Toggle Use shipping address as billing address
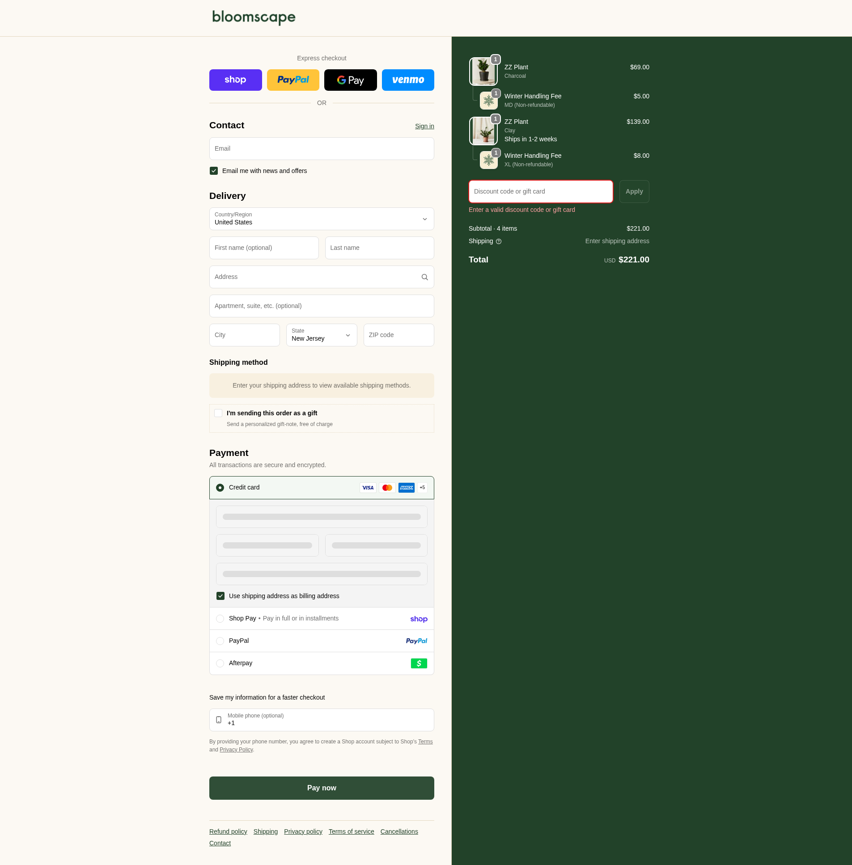 [220, 596]
